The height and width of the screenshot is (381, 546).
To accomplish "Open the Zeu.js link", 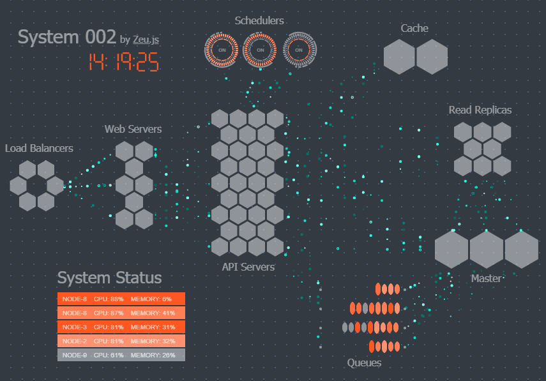I will pos(146,40).
